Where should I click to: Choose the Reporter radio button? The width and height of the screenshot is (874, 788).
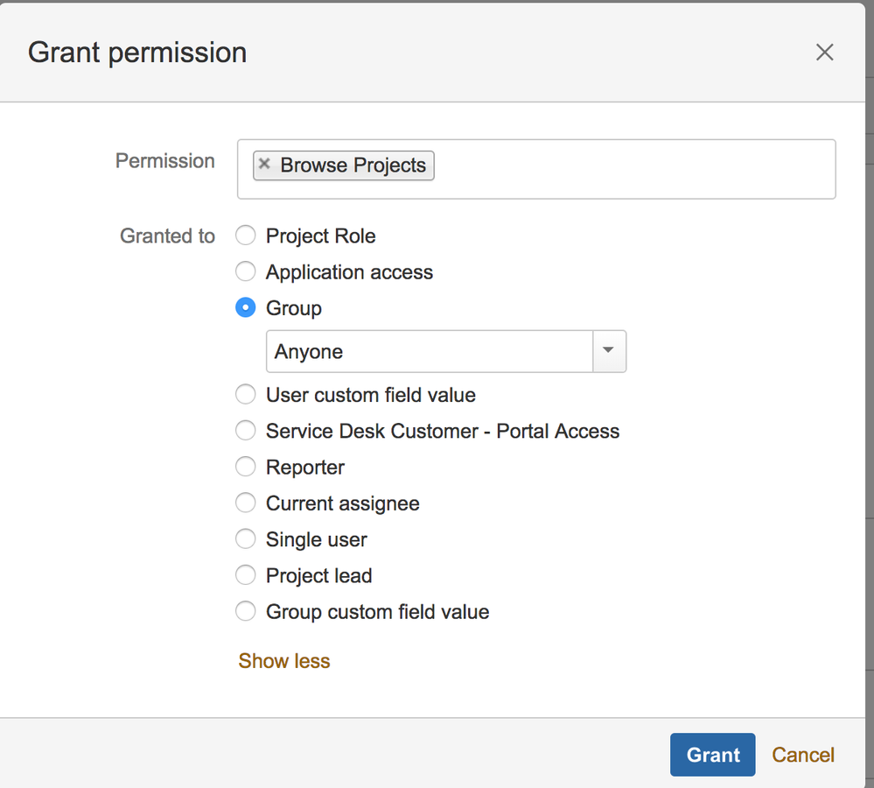coord(246,467)
